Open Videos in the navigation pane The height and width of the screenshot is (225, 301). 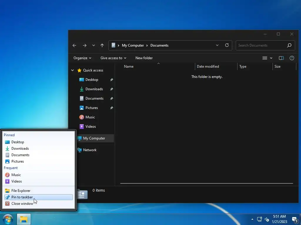(x=91, y=127)
